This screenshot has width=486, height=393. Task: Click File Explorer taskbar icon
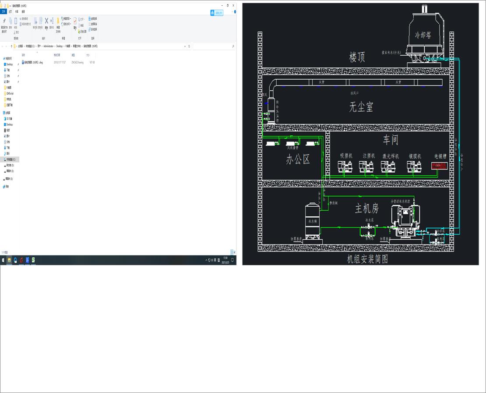coord(9,260)
